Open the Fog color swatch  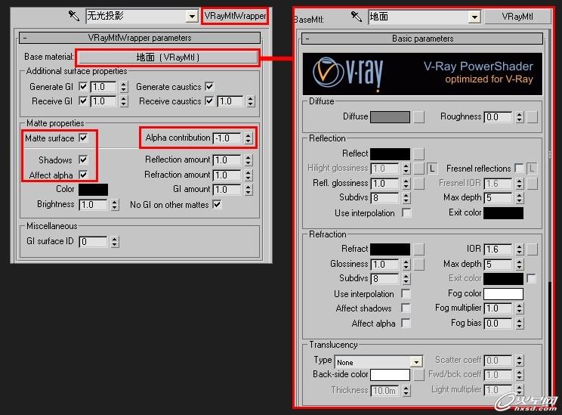503,294
